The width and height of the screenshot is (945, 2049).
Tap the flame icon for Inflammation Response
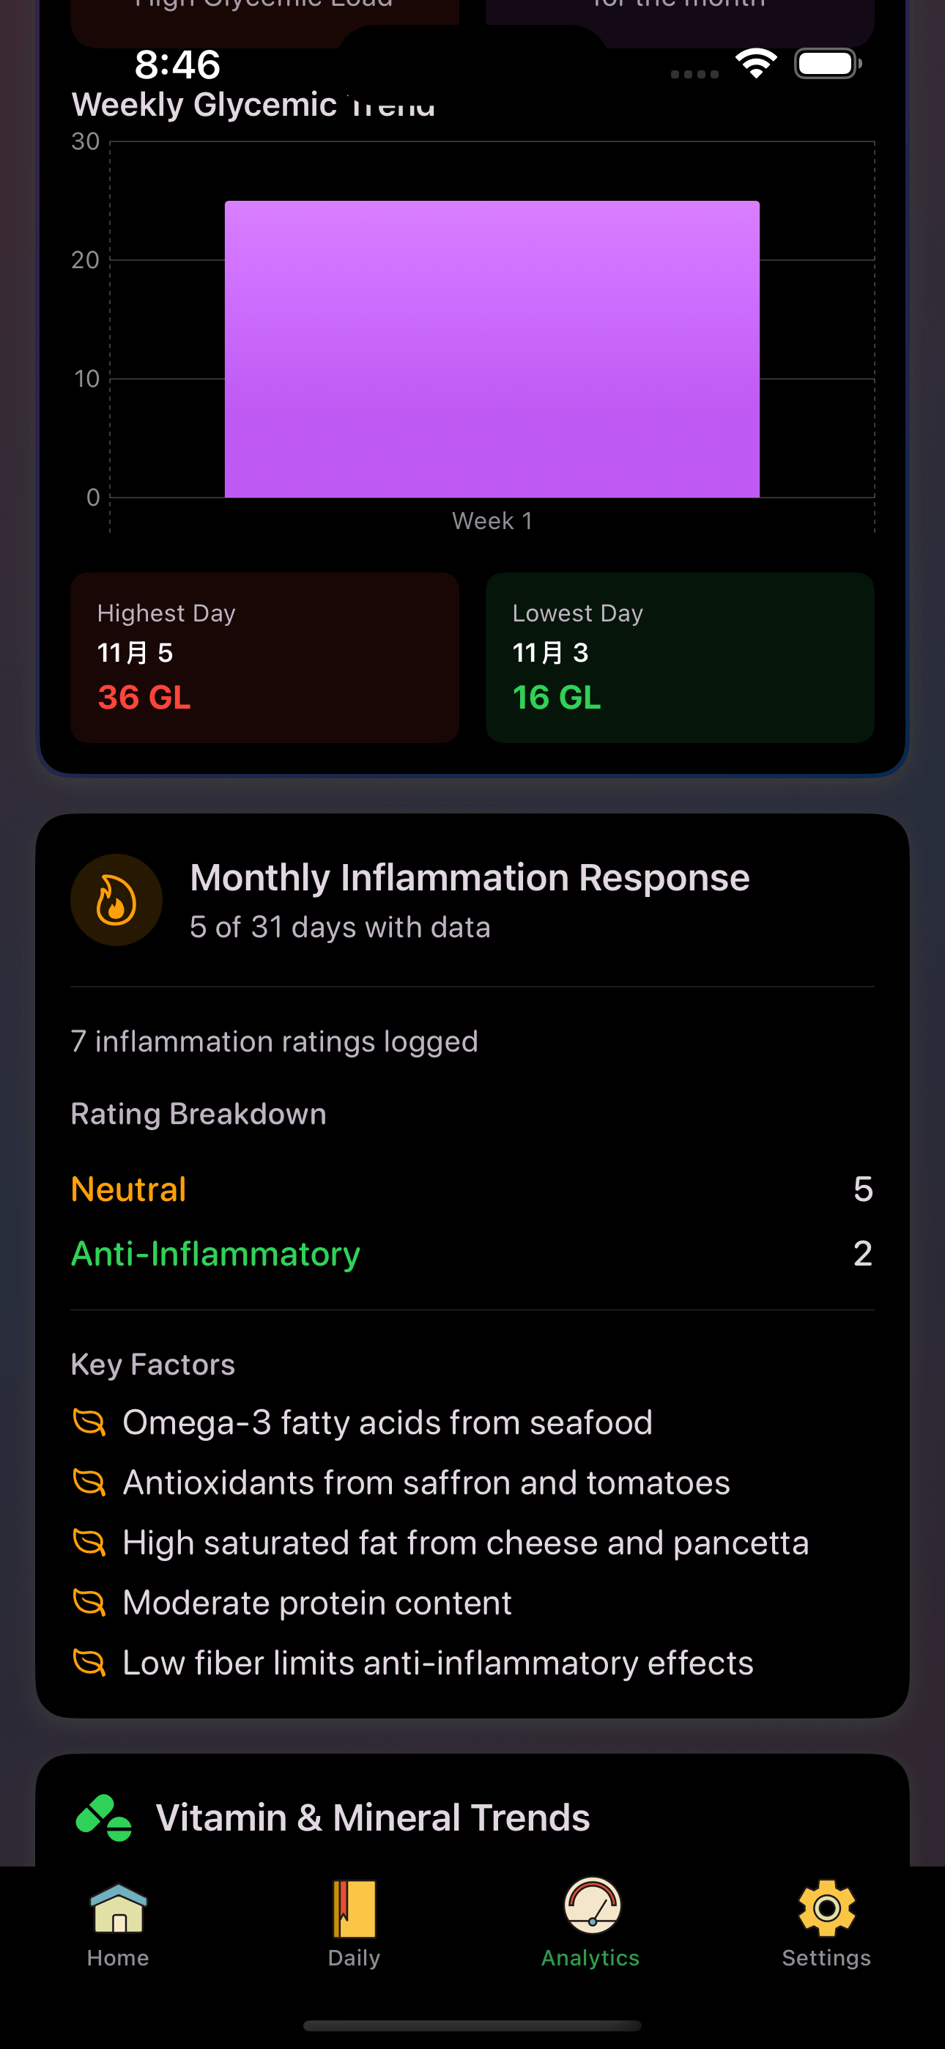pos(116,900)
